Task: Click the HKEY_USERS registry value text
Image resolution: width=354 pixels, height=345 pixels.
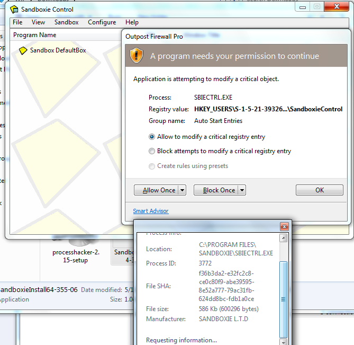Action: 268,109
